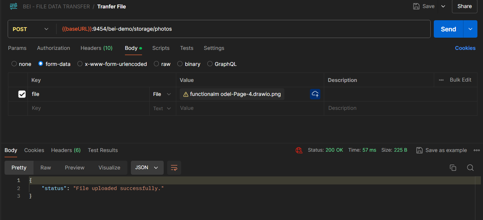This screenshot has width=483, height=220.
Task: Click the request URL input field
Action: (x=244, y=29)
